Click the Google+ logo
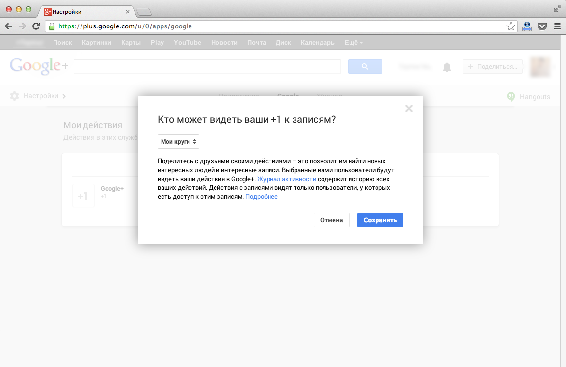Screen dimensions: 566x367 coord(39,66)
